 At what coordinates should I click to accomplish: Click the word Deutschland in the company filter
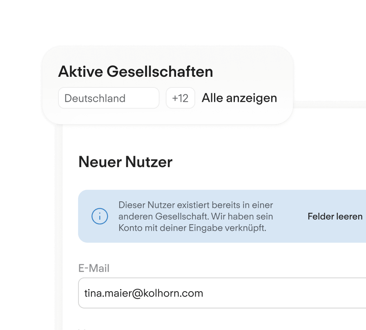pyautogui.click(x=95, y=98)
